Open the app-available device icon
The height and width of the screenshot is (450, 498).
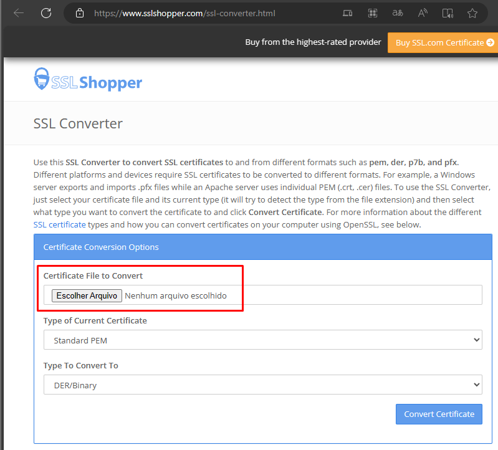point(347,13)
